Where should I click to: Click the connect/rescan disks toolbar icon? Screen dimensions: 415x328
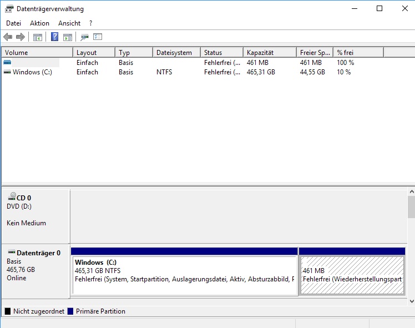[x=84, y=37]
